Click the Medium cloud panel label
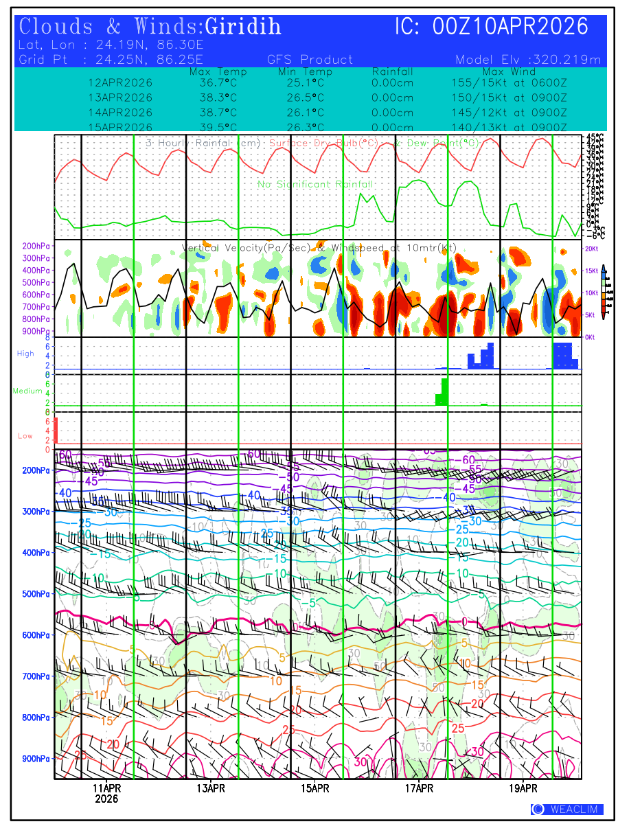 (x=27, y=391)
